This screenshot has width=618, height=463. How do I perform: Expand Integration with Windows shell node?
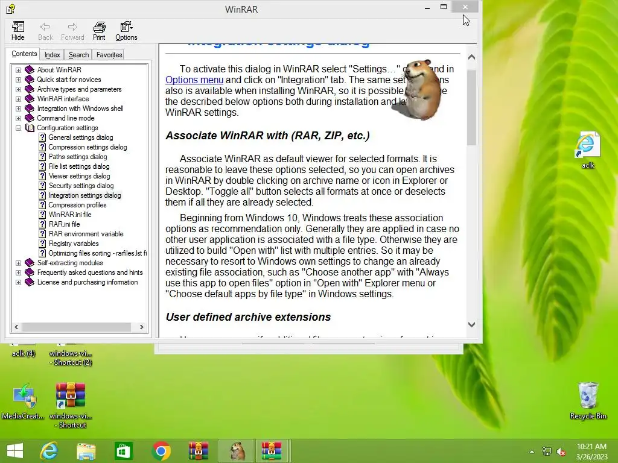[18, 109]
